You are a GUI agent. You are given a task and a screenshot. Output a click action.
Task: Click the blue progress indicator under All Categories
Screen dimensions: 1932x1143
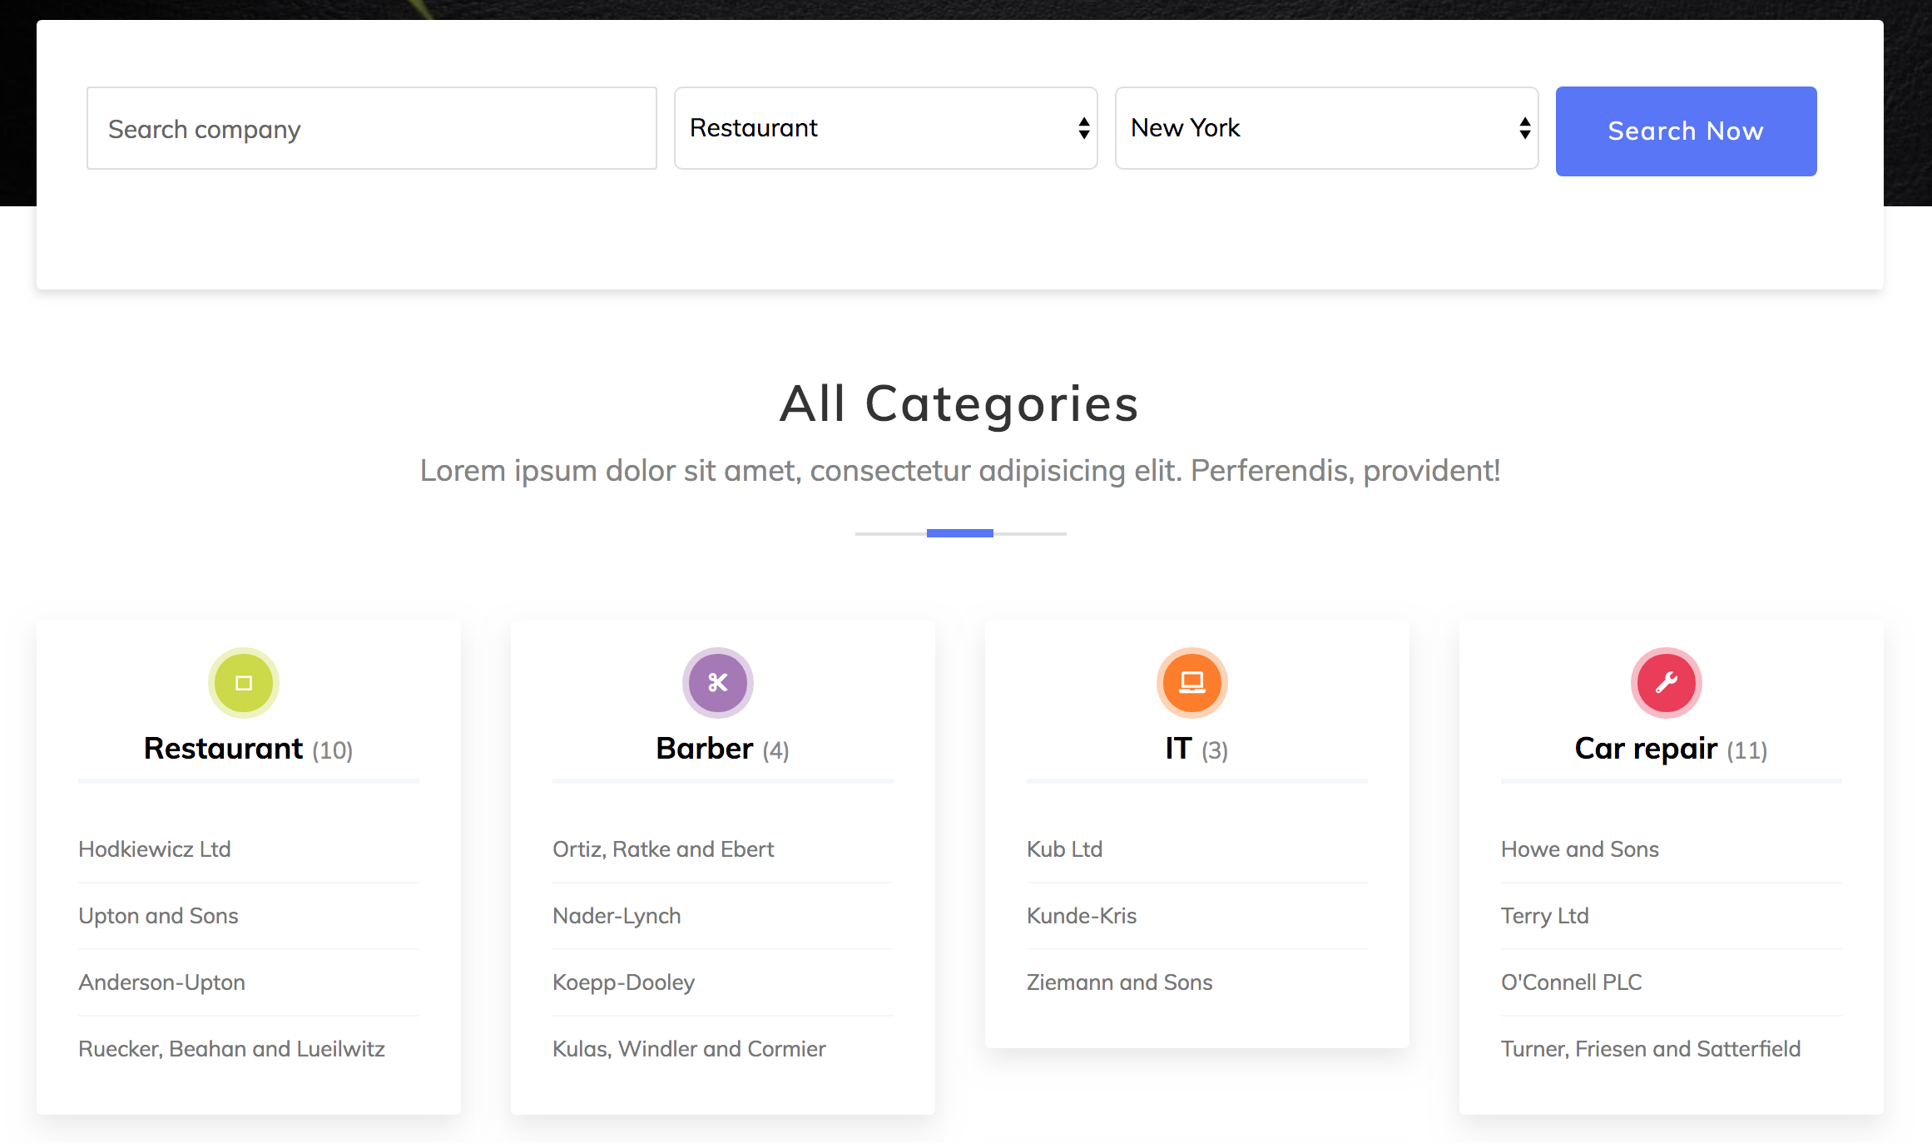click(960, 532)
